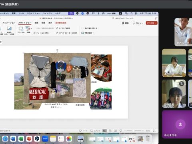
Task: Click the zoom in plus button
Action: [143, 131]
